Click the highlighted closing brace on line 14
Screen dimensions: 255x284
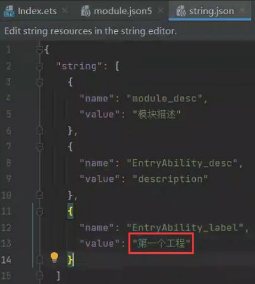(x=71, y=260)
